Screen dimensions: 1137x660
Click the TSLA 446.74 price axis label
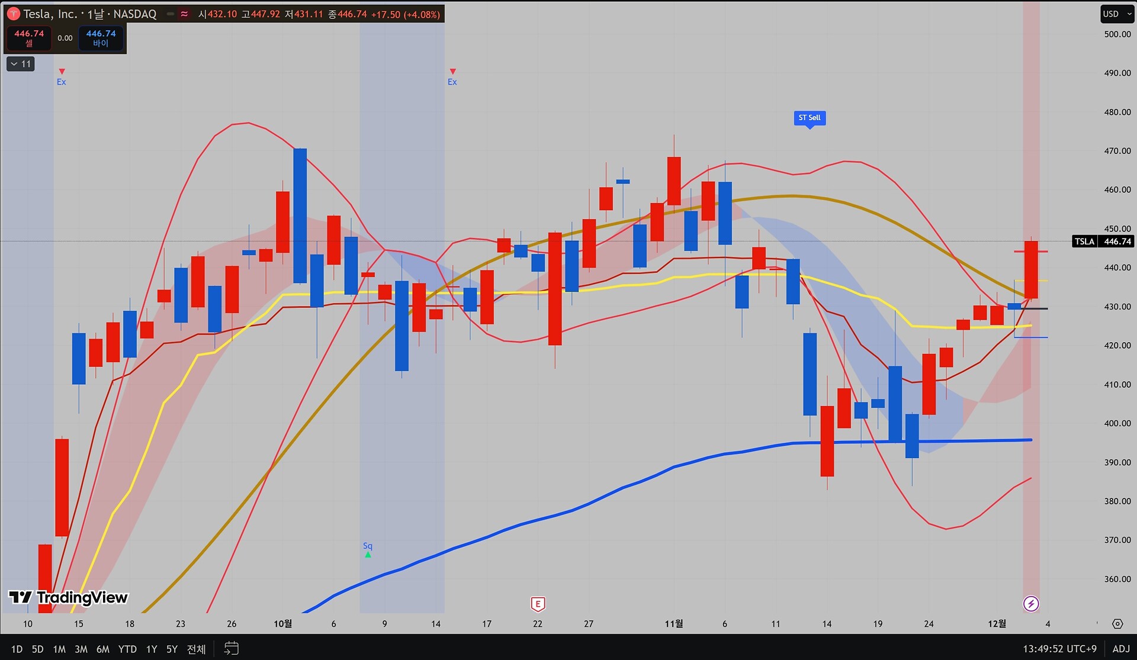pyautogui.click(x=1103, y=242)
